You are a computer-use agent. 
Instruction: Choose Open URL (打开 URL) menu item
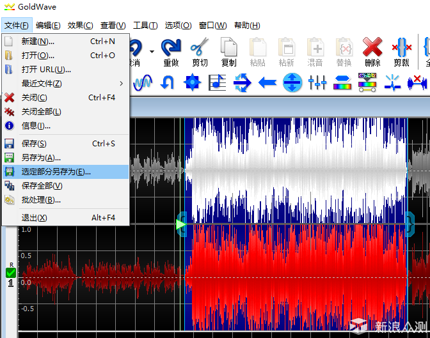(x=65, y=69)
